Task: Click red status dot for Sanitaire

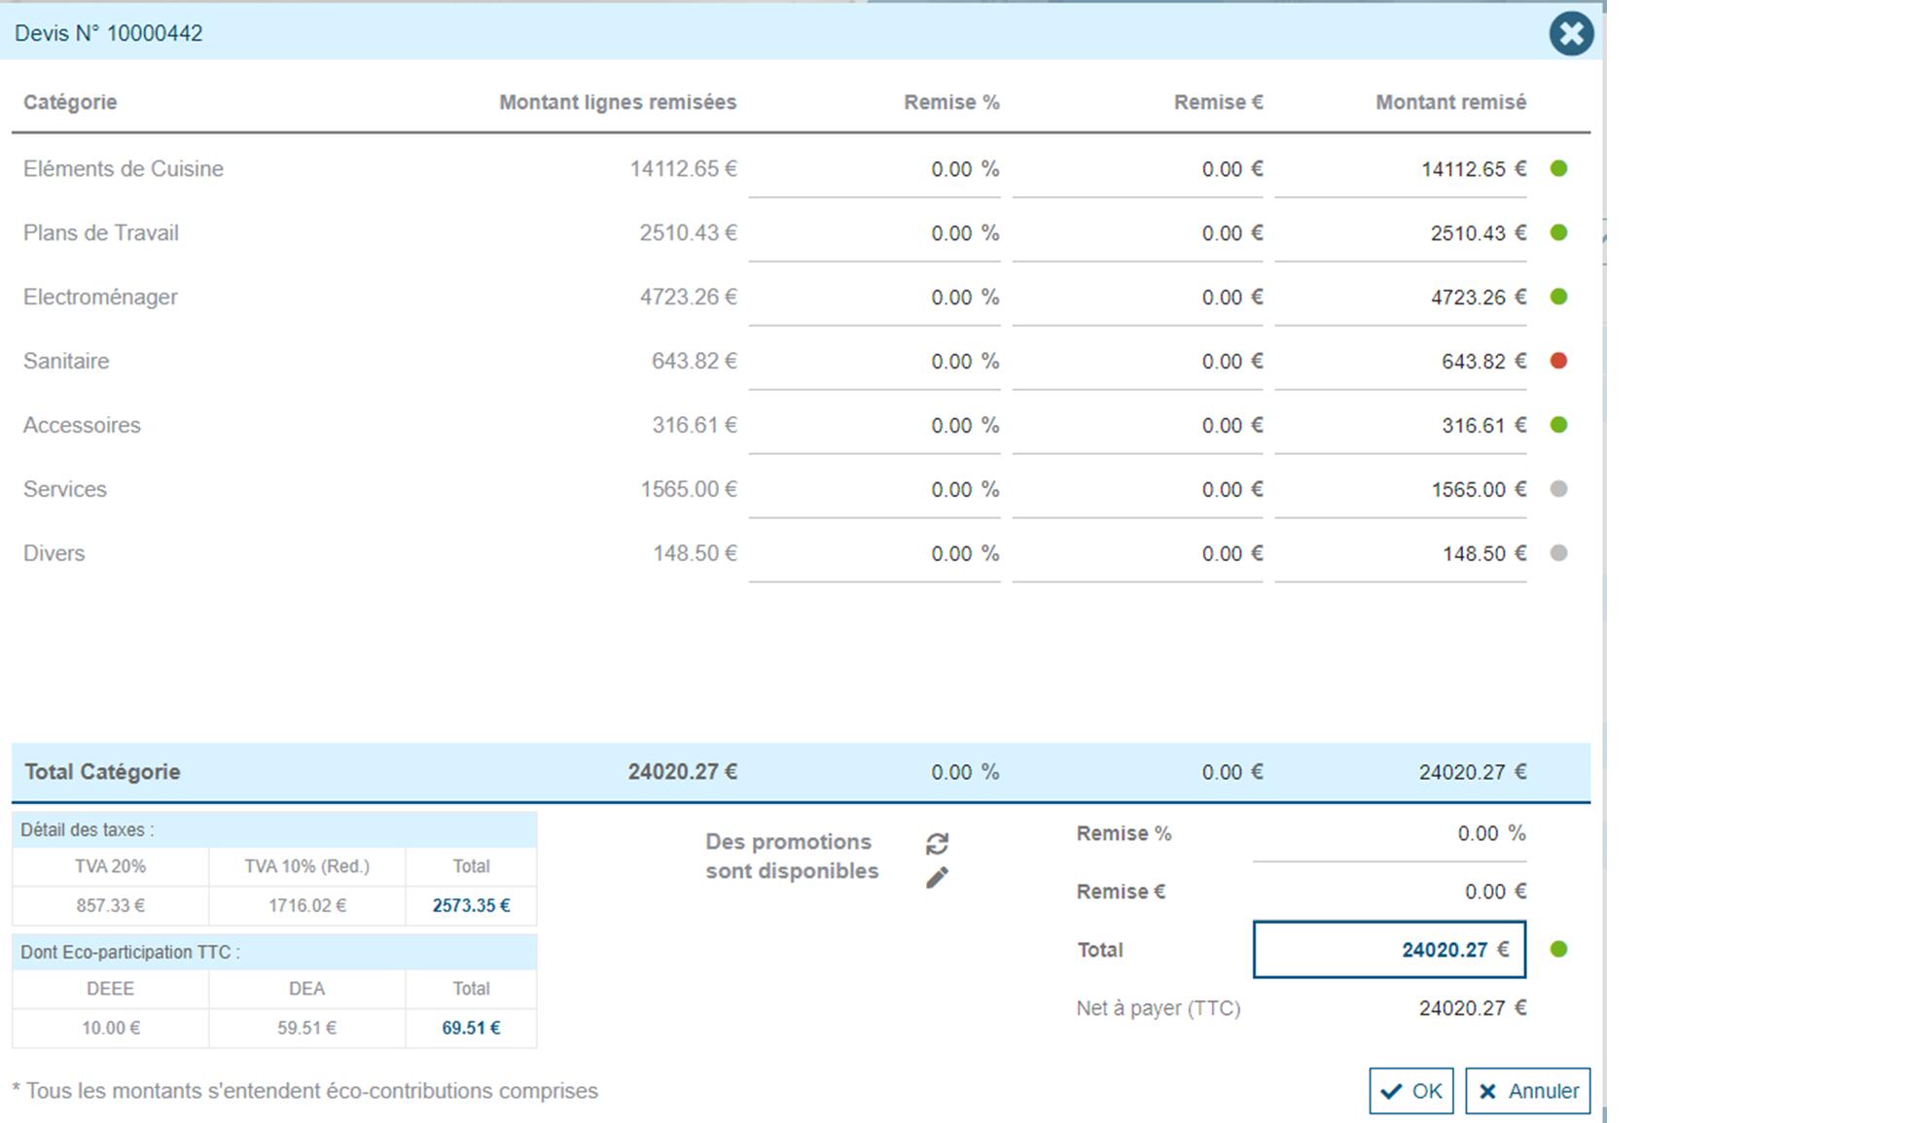Action: coord(1558,361)
